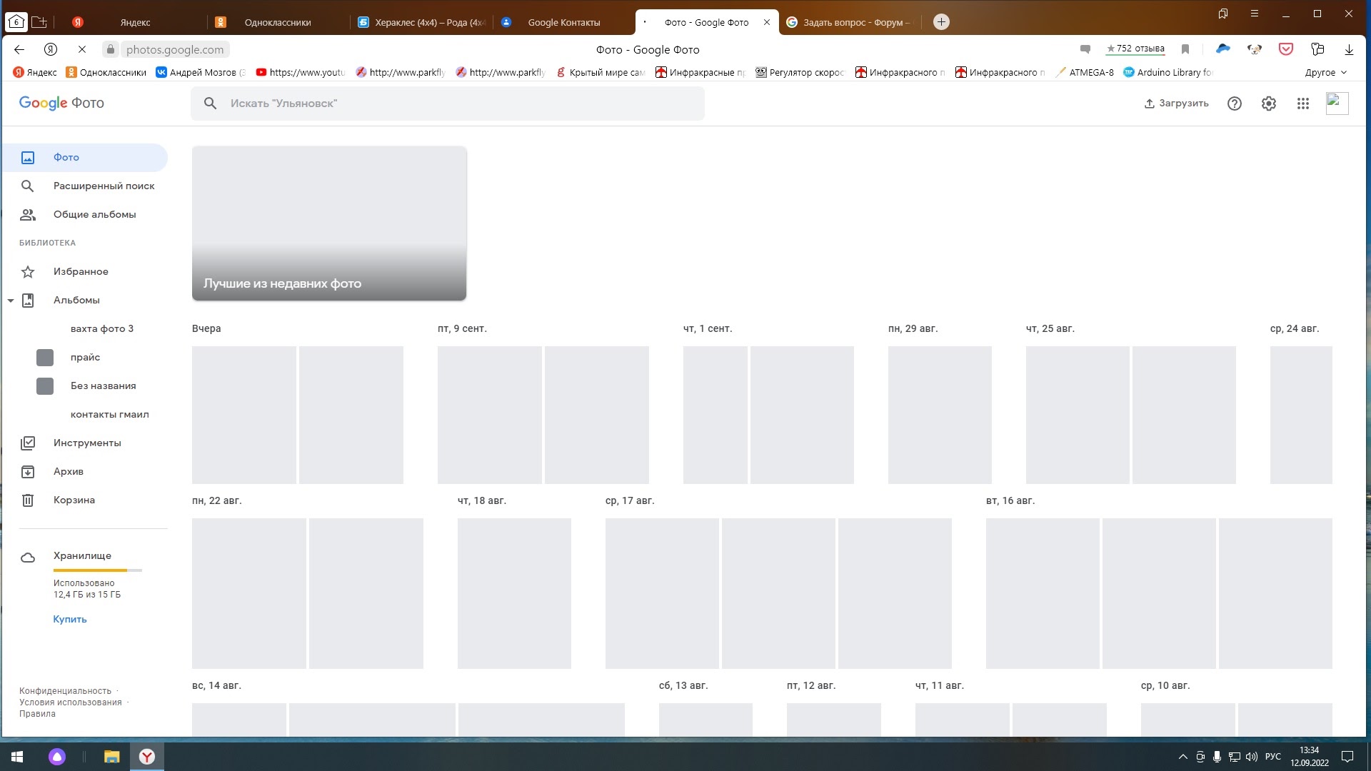
Task: Open the comment bubble icon in address bar
Action: coord(1085,49)
